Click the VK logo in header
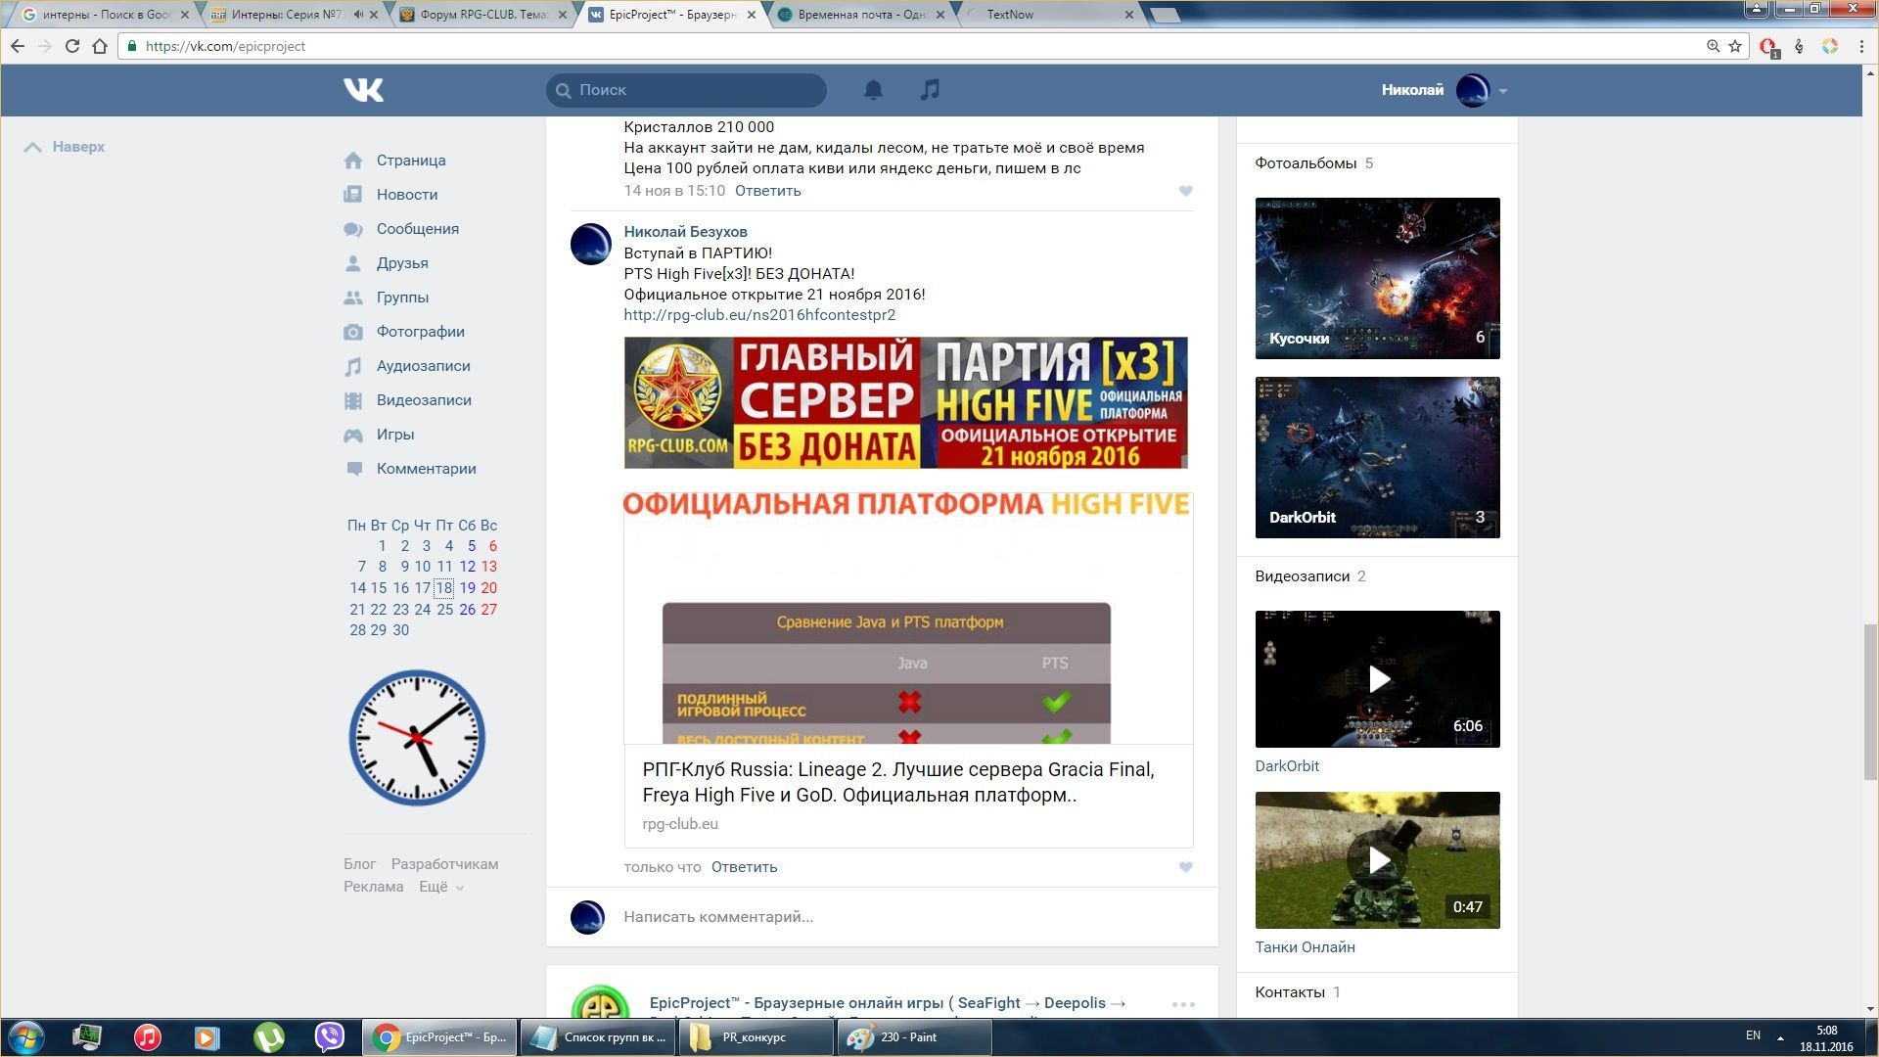The image size is (1879, 1057). 363,90
